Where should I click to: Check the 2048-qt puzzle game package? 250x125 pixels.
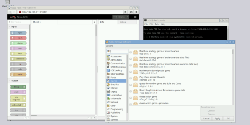click(x=131, y=72)
